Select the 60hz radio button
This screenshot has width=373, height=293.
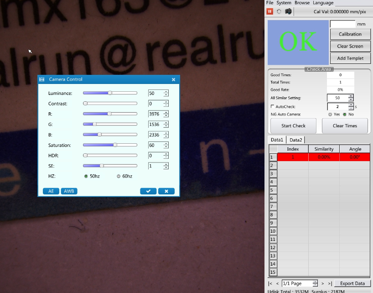point(119,176)
